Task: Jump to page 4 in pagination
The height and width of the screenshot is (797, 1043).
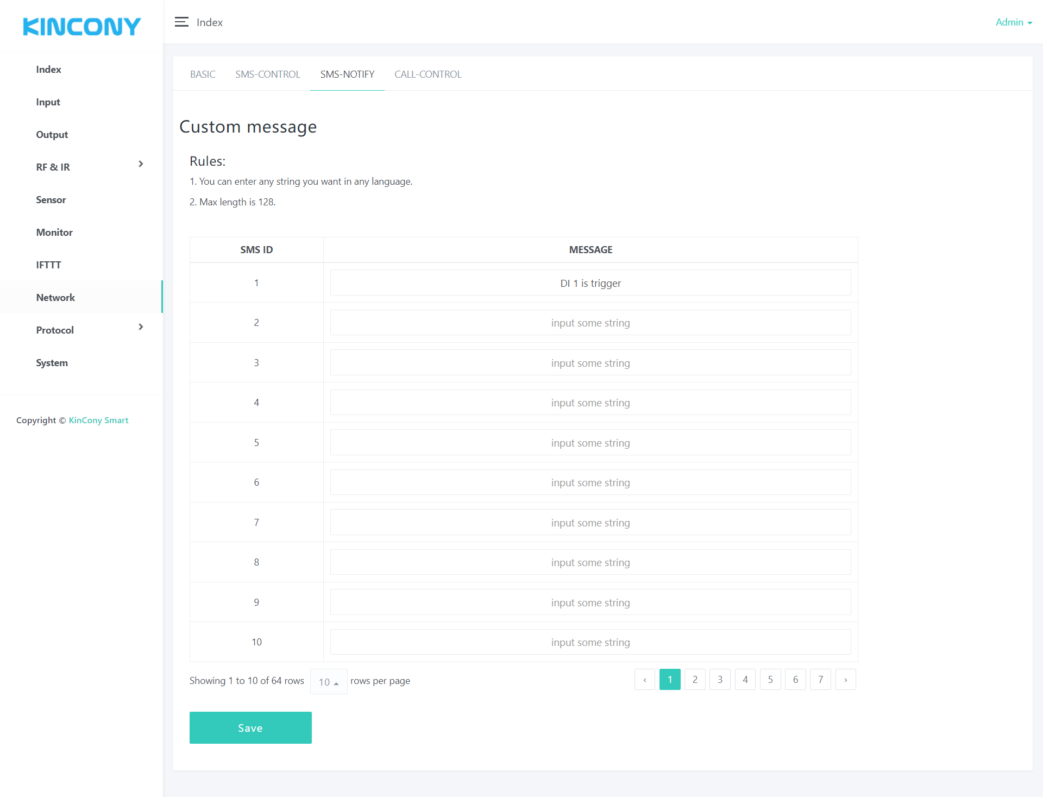Action: click(x=745, y=680)
